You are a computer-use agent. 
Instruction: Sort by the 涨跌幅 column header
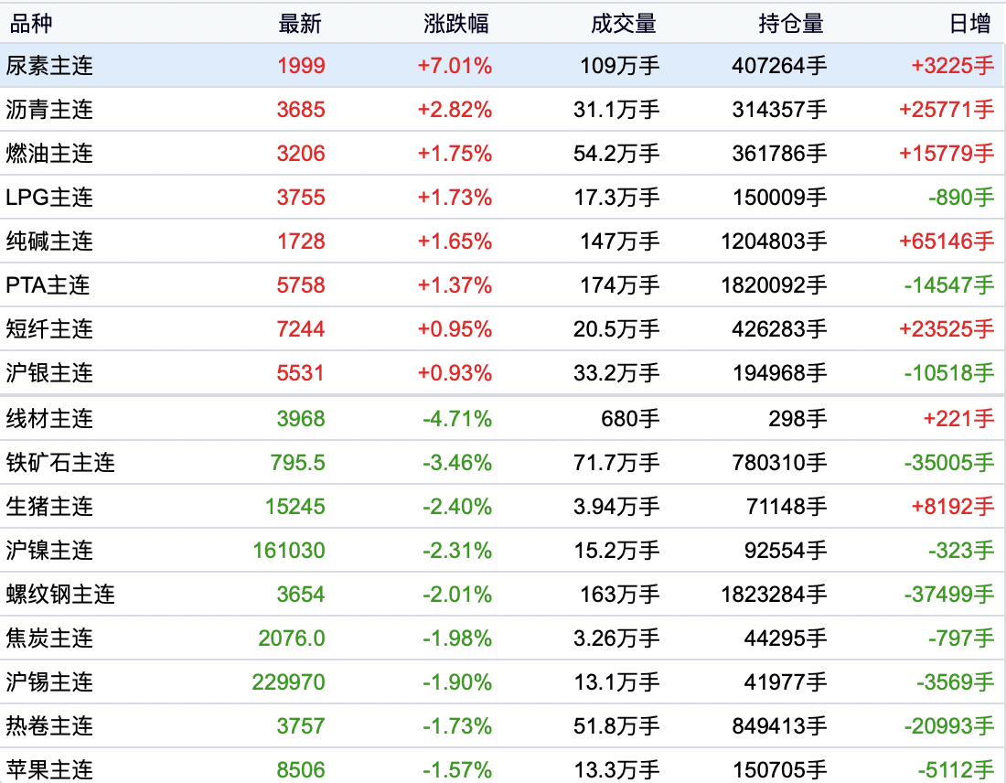[457, 24]
